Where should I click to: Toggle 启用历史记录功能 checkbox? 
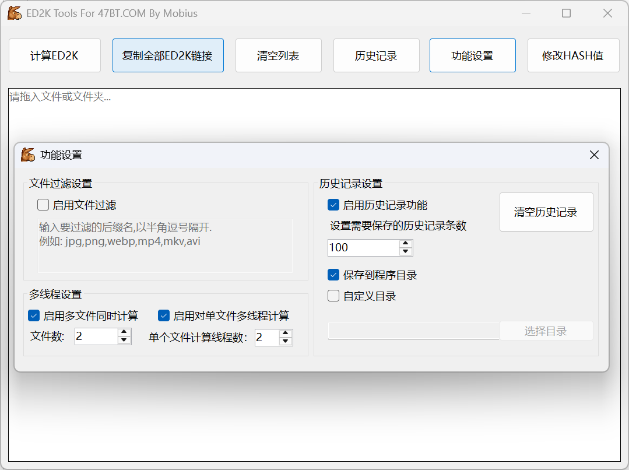coord(333,205)
